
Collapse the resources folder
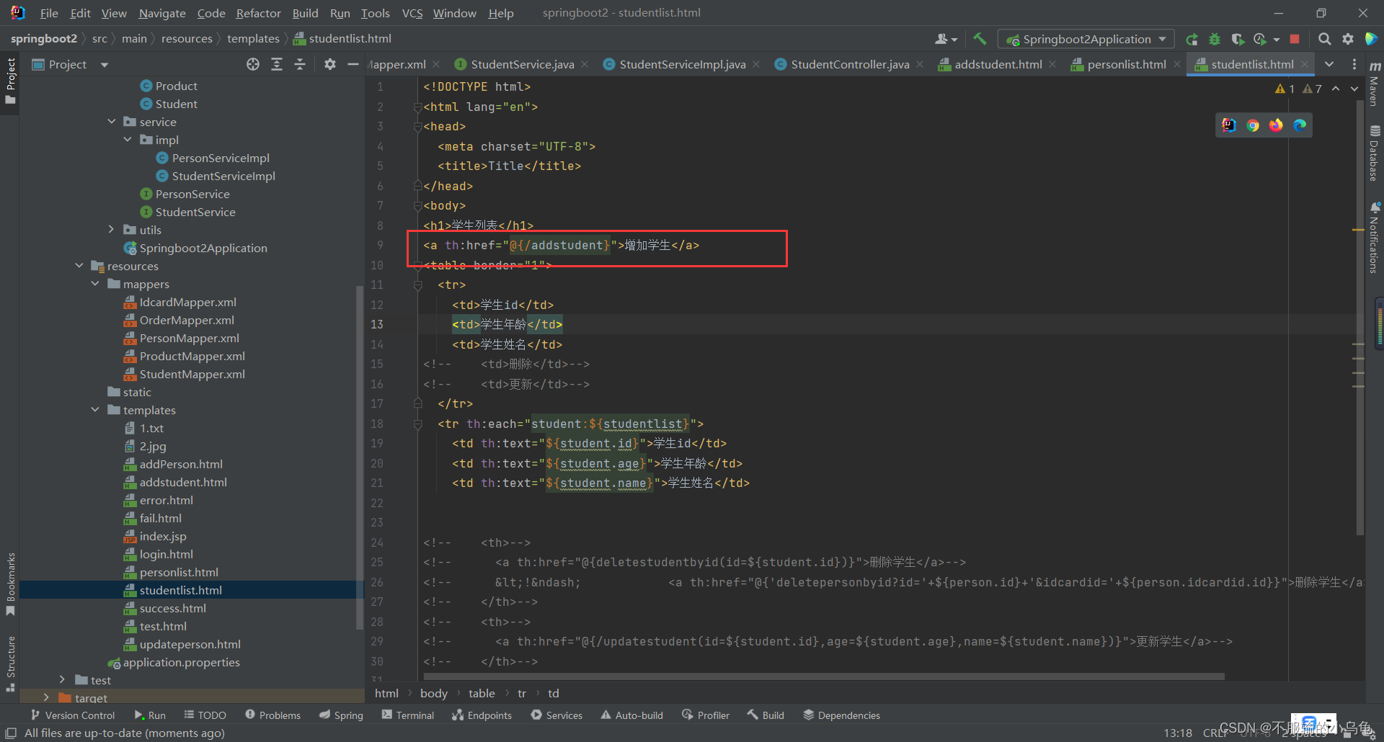(x=79, y=266)
